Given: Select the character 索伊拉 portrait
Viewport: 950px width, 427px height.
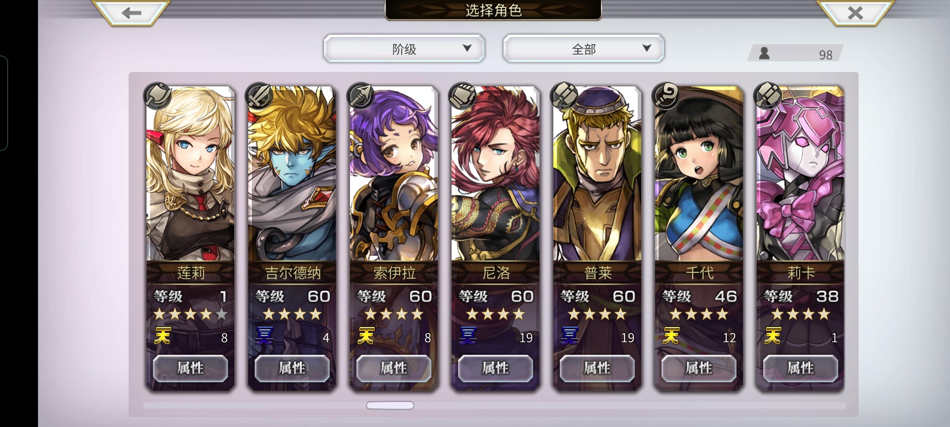Looking at the screenshot, I should coord(394,174).
